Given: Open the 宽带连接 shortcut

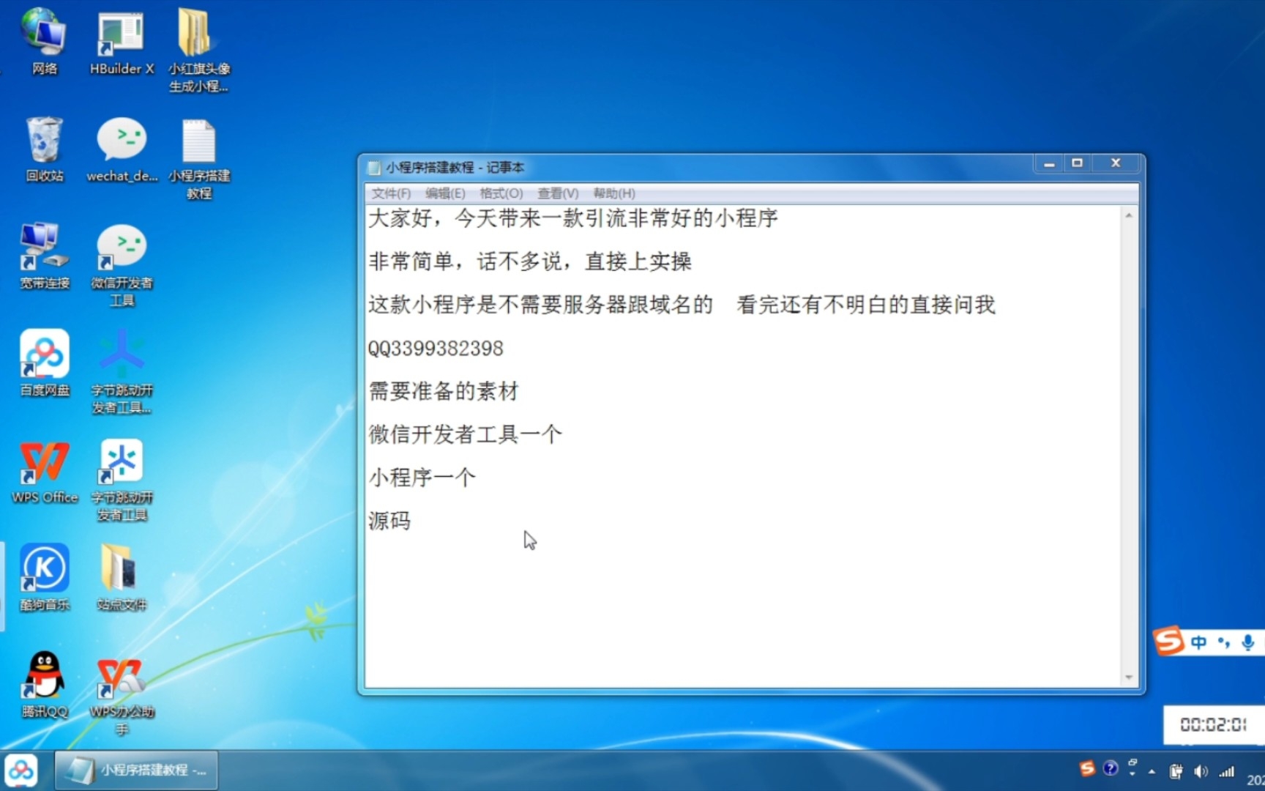Looking at the screenshot, I should (x=44, y=256).
